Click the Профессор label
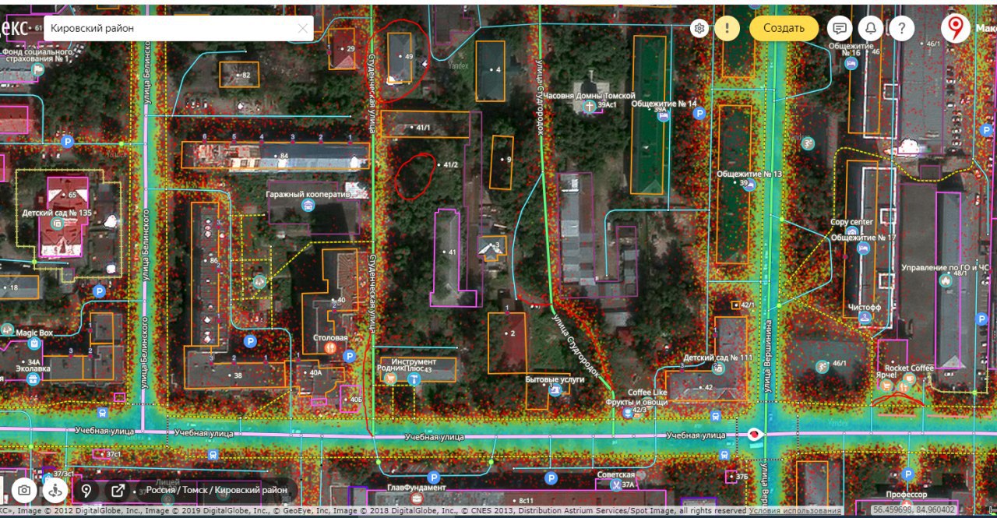This screenshot has height=518, width=997. 907,495
